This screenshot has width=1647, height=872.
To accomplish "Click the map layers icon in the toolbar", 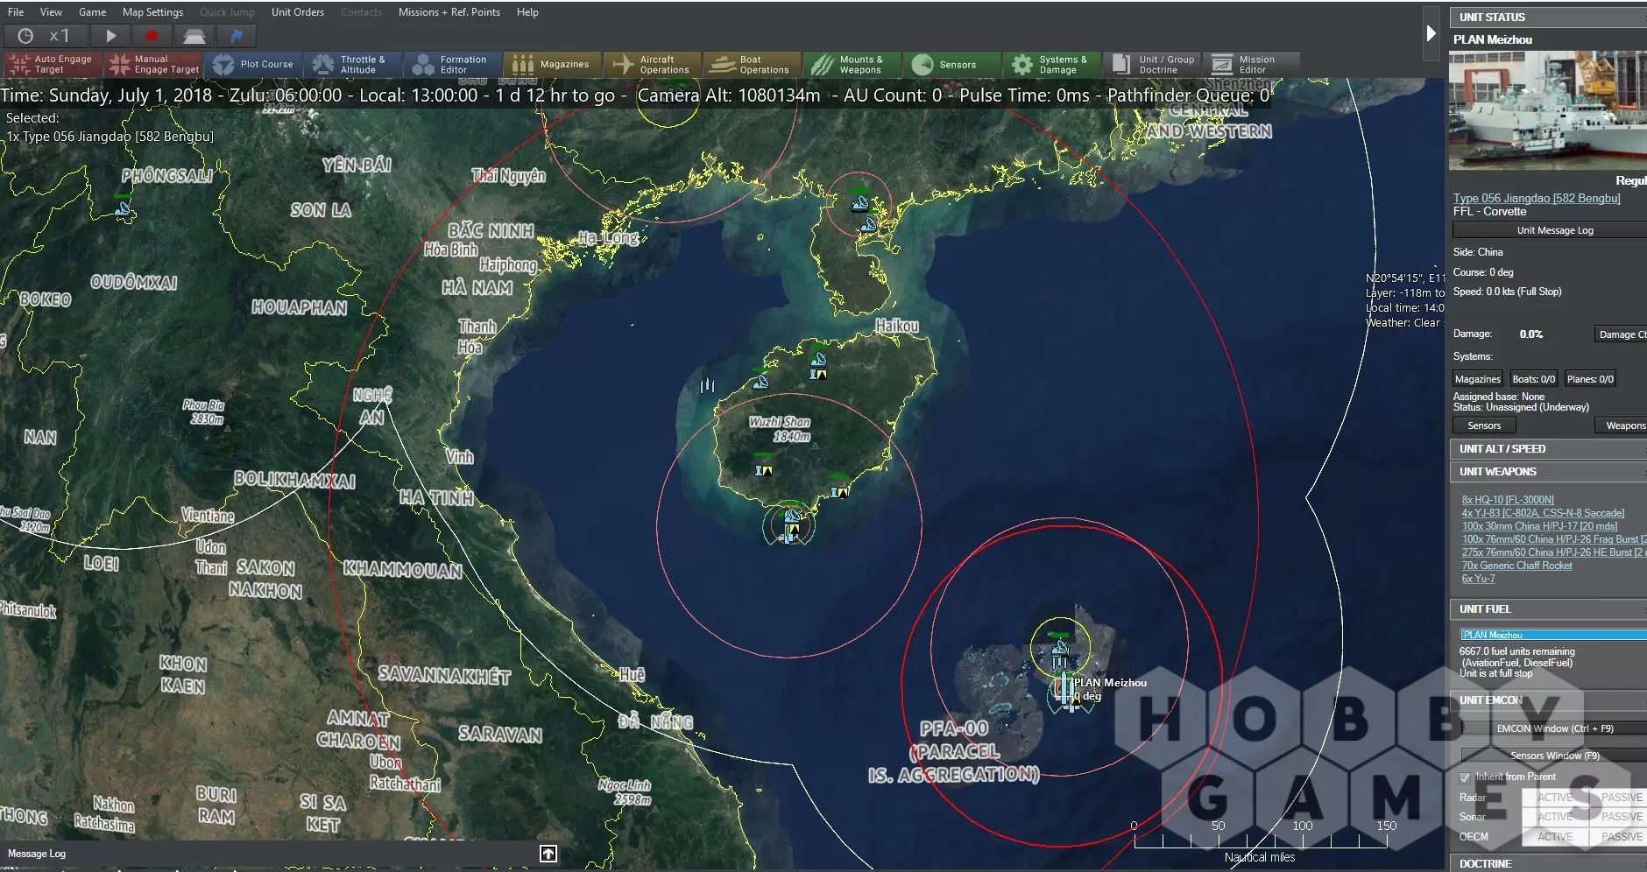I will (x=194, y=36).
